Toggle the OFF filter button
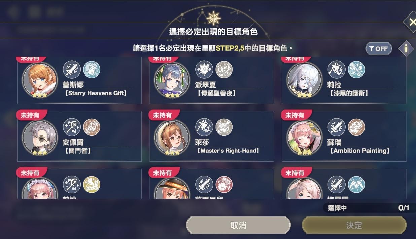416x239 pixels. pyautogui.click(x=379, y=49)
